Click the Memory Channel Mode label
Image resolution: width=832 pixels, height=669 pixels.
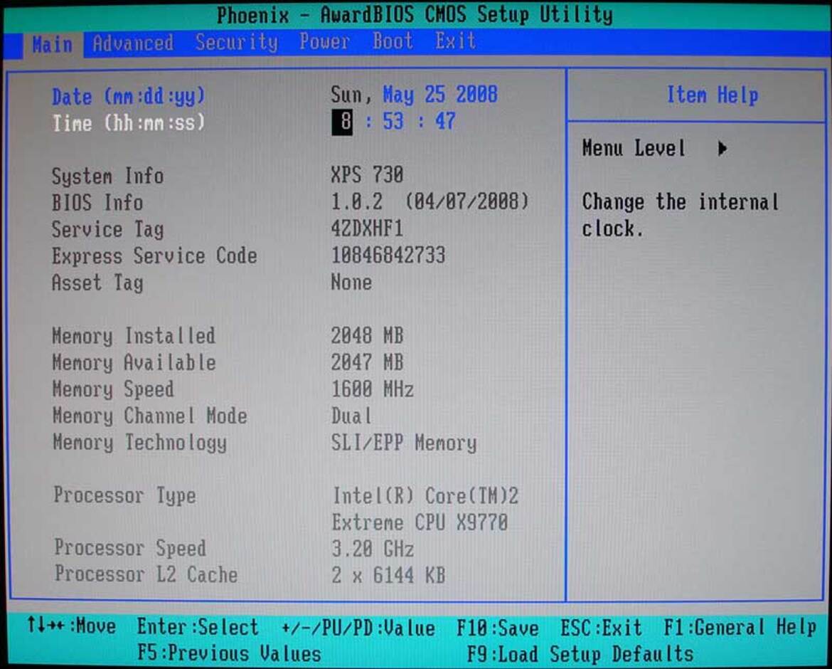coord(149,416)
